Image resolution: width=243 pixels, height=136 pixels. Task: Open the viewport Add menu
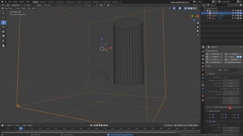click(29, 8)
